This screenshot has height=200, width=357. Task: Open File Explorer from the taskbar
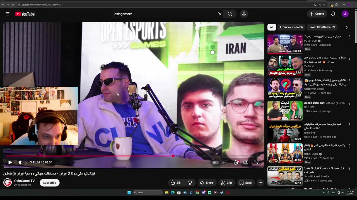point(167,192)
